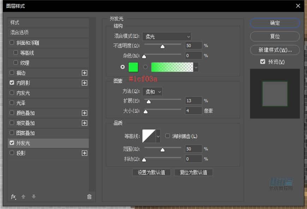Image resolution: width=307 pixels, height=209 pixels.
Task: Click the 扩展 percentage input field
Action: pyautogui.click(x=193, y=101)
